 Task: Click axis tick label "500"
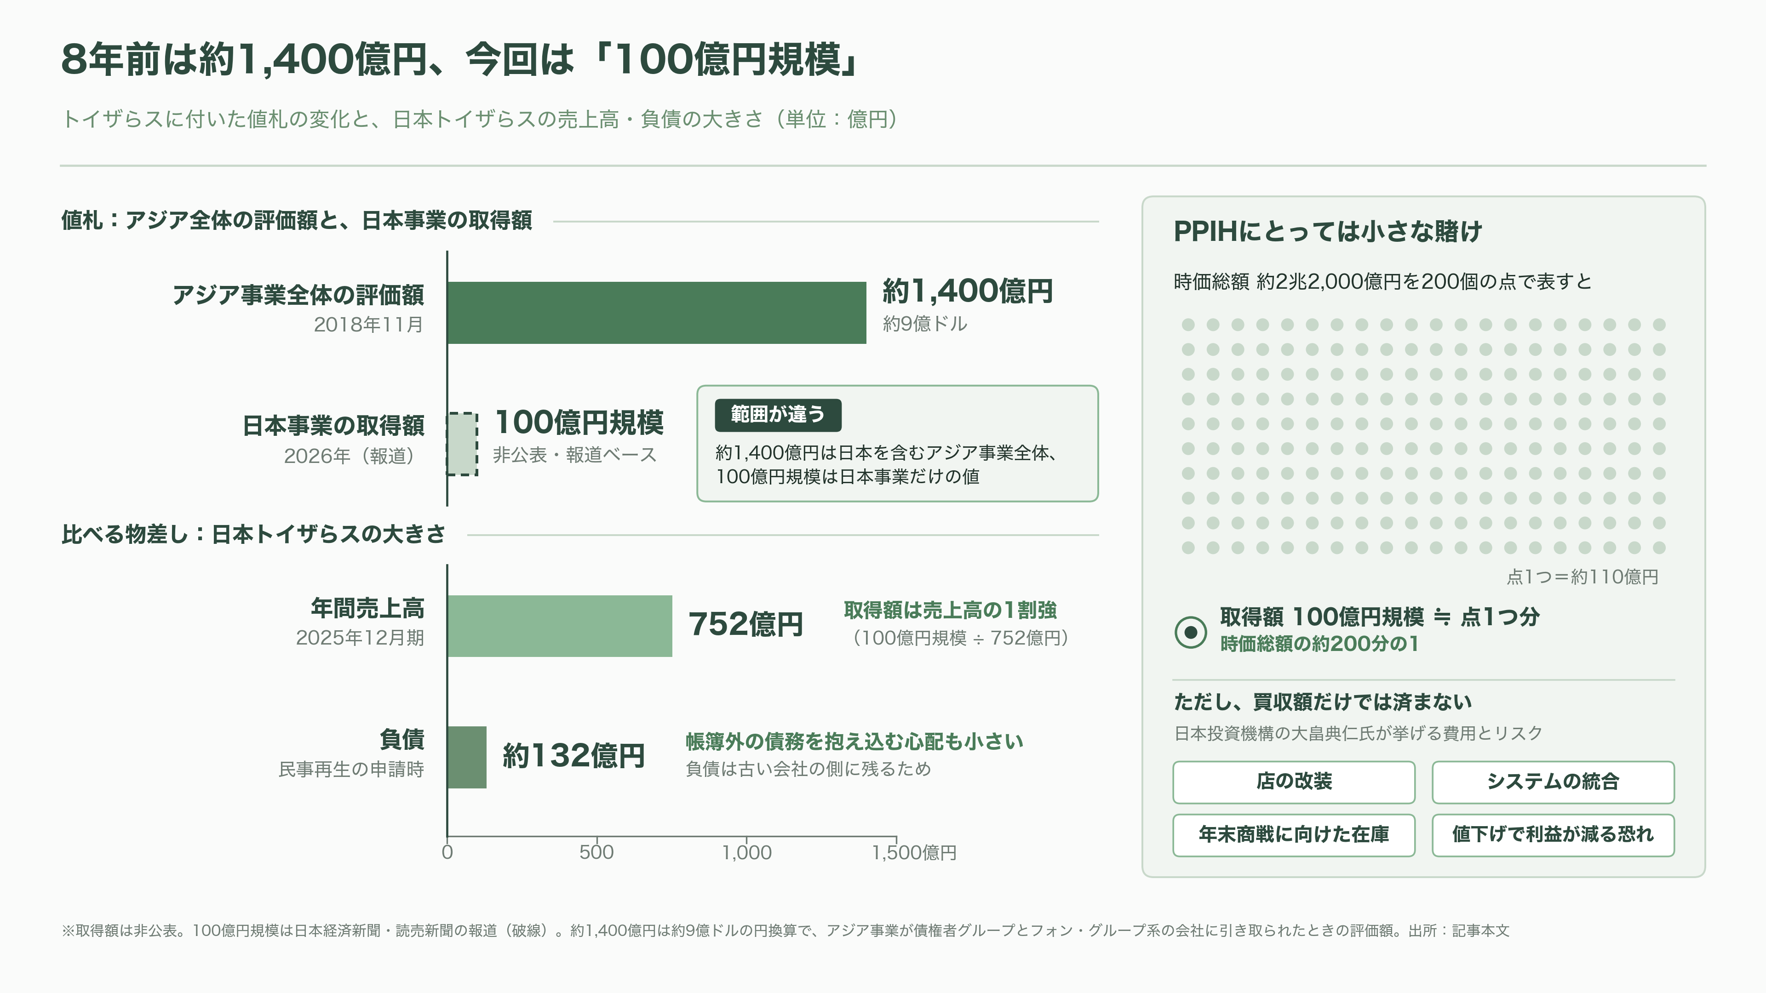[596, 852]
